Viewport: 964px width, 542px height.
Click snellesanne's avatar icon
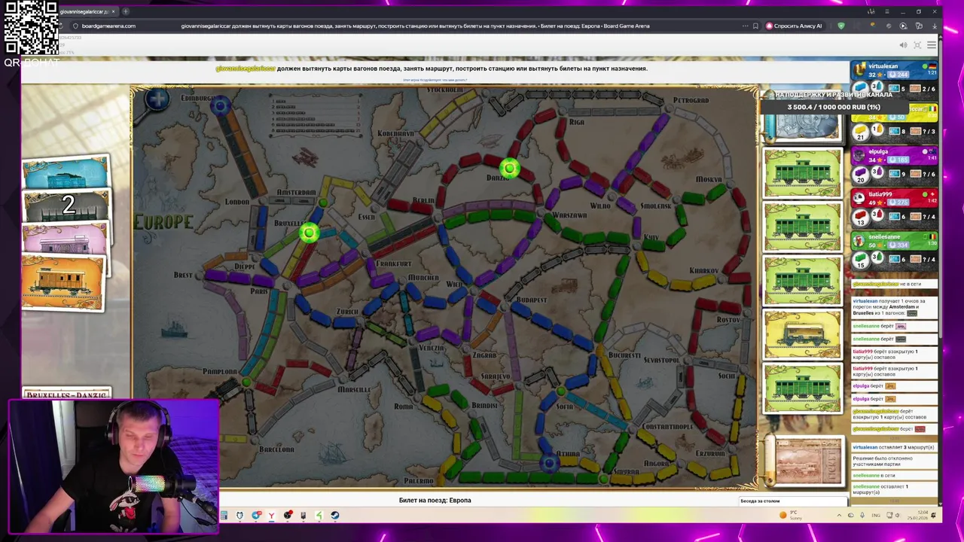pos(859,240)
